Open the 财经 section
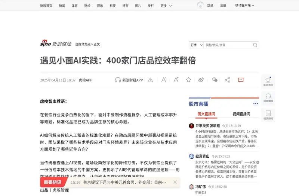The height and width of the screenshot is (196, 299). (x=87, y=6)
